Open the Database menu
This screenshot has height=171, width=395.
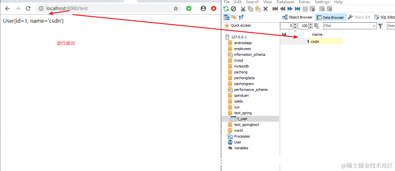pyautogui.click(x=285, y=2)
